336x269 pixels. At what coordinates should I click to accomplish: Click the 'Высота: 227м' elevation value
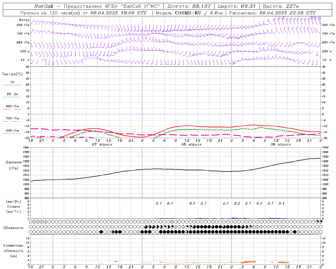click(x=281, y=6)
